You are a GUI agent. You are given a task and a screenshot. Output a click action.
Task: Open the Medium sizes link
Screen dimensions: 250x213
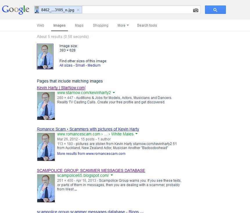click(94, 65)
